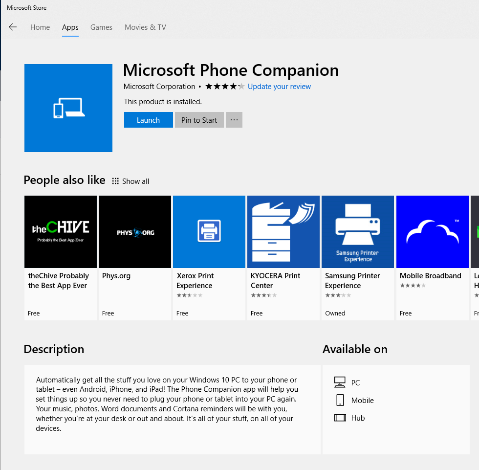
Task: Open the Update your review link
Action: coord(279,87)
